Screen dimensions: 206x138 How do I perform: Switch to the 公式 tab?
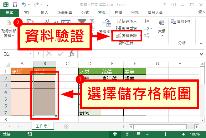(x=85, y=13)
